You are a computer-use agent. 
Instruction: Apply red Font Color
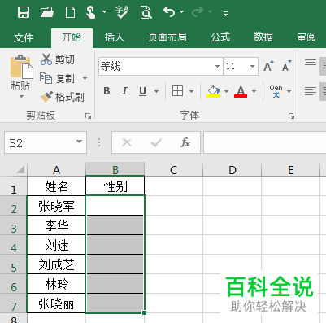241,91
